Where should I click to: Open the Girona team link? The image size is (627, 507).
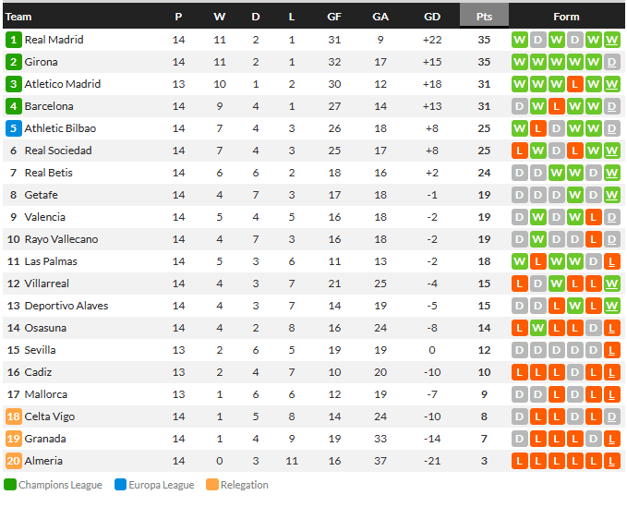coord(41,62)
